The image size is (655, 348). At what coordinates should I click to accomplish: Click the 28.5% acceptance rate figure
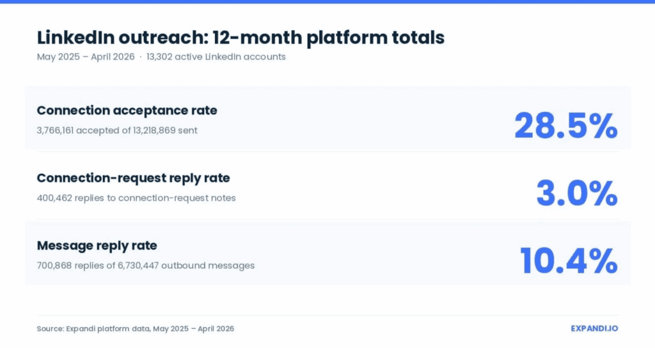tap(565, 125)
